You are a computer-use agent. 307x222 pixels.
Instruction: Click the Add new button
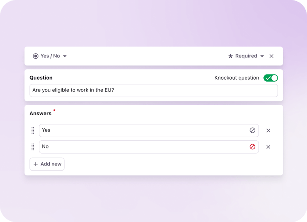[x=47, y=164]
